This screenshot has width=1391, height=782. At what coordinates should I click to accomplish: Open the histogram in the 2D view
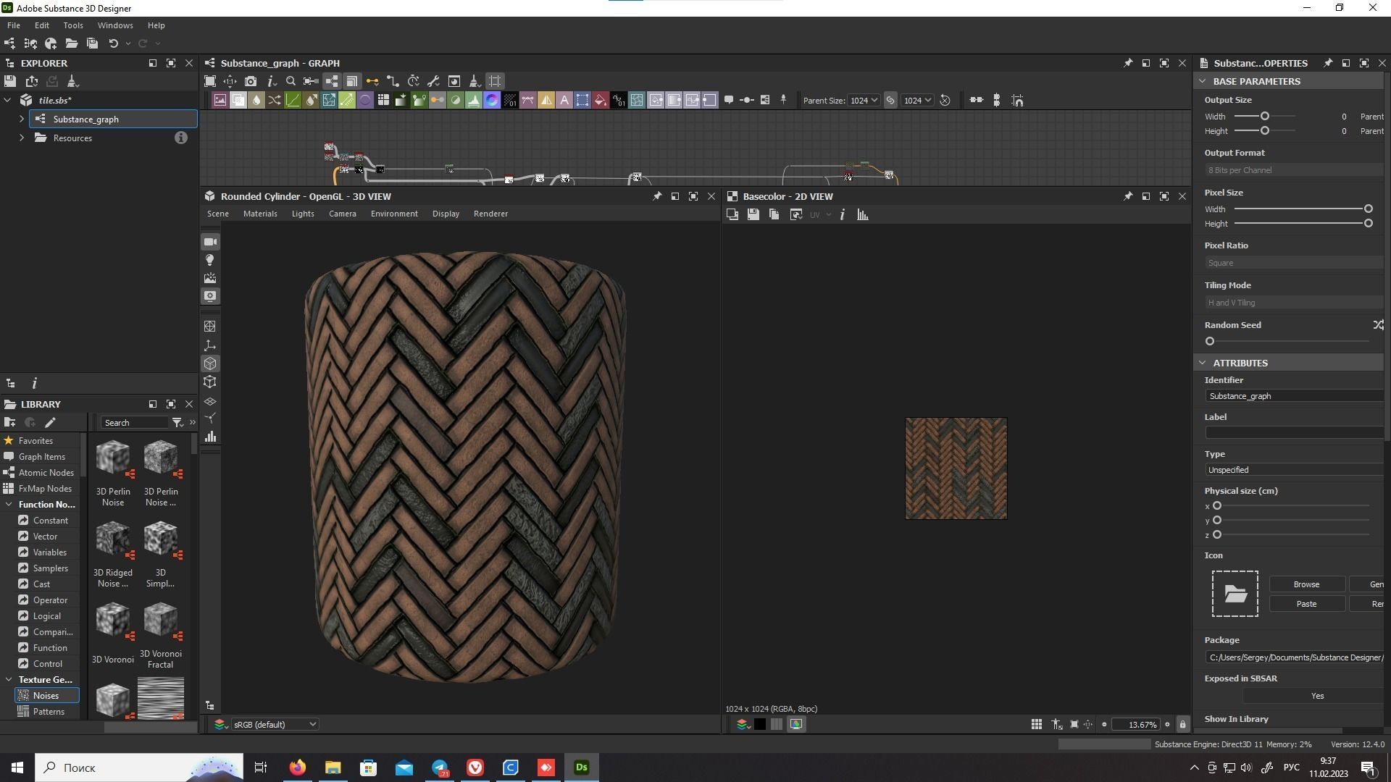(862, 214)
